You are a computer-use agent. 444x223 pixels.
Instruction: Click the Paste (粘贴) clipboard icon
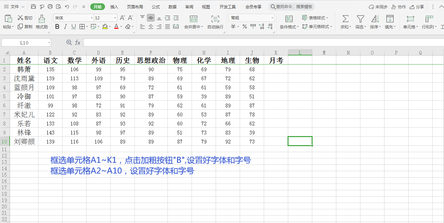8,19
